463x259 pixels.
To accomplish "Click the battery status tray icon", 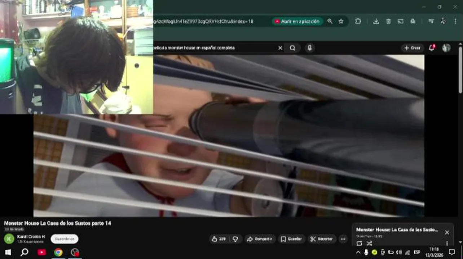I will pos(390,252).
